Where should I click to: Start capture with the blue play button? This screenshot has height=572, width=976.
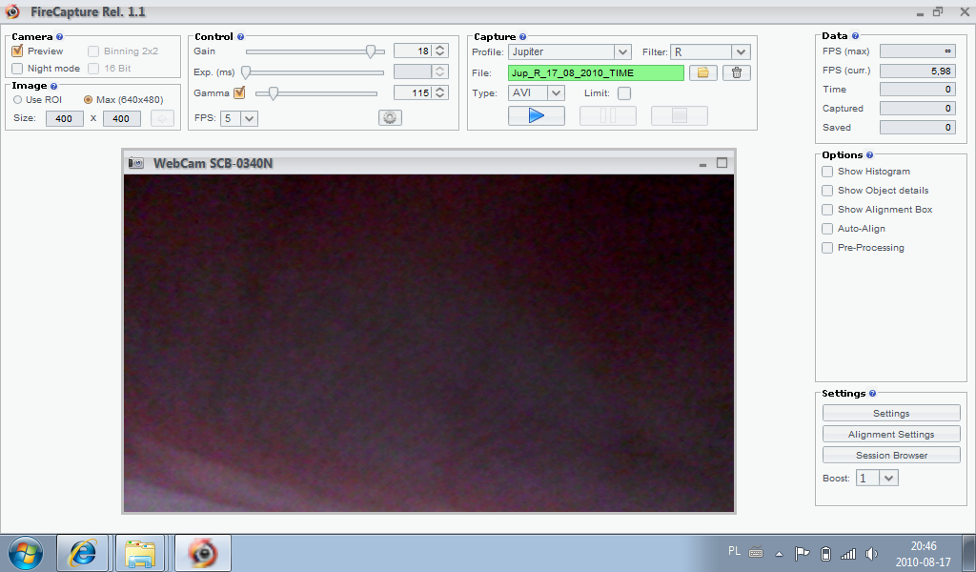pos(536,115)
